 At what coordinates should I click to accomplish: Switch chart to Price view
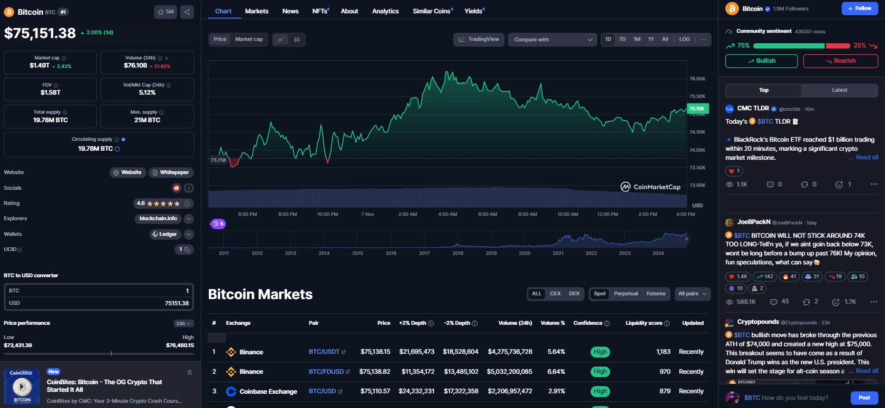220,39
